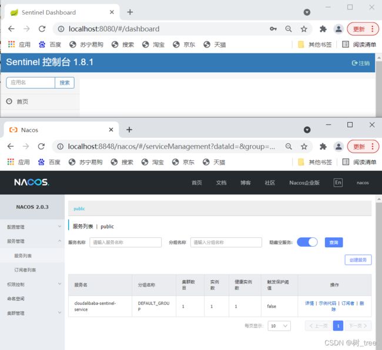Open the page size 10 dropdown
Image resolution: width=382 pixels, height=350 pixels.
[279, 326]
